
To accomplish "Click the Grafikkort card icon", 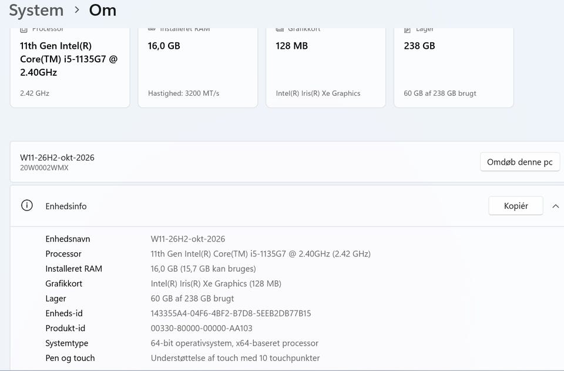I will 280,29.
